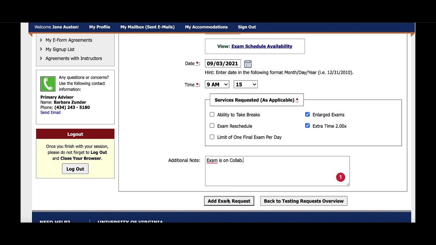Screen dimensions: 436x245
Task: Go to My Accommodations menu
Action: pyautogui.click(x=206, y=27)
